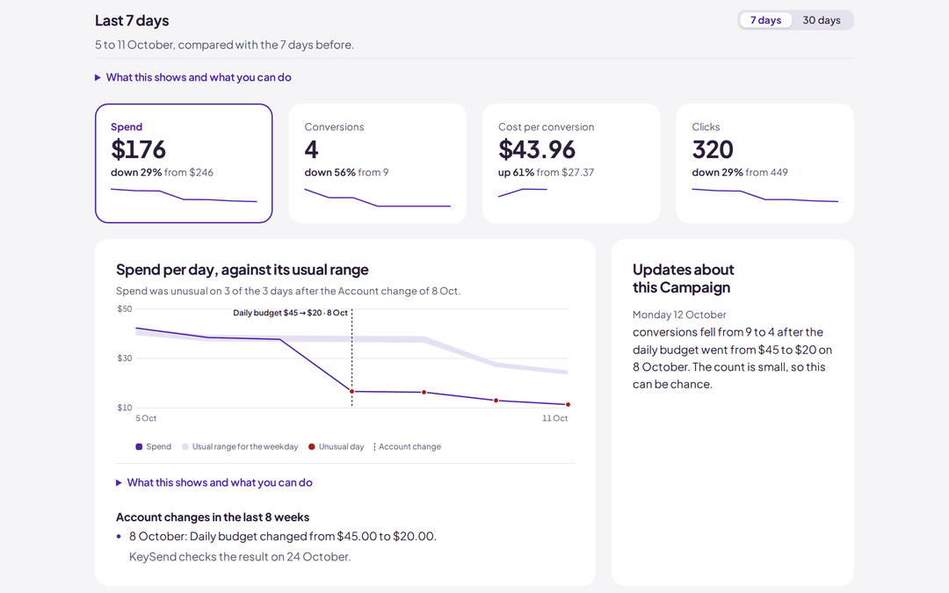Viewport: 949px width, 593px height.
Task: Click 'Spend was unusual on 3 of the 3 days' text
Action: point(288,291)
